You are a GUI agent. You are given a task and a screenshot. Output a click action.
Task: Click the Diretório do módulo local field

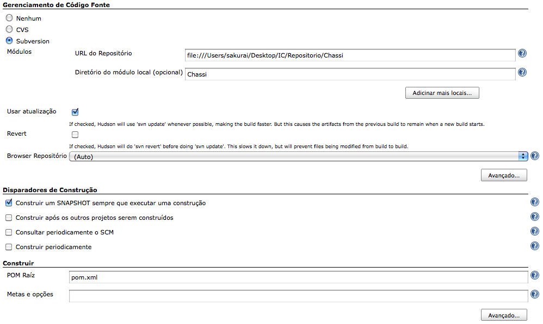point(350,74)
